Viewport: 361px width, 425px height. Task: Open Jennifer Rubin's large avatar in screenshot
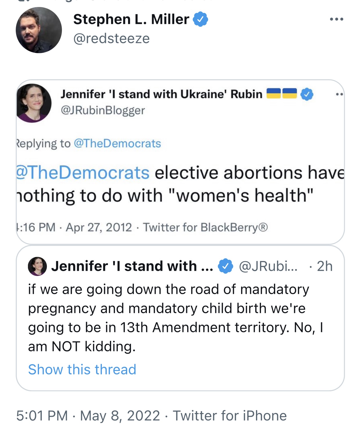coord(33,103)
